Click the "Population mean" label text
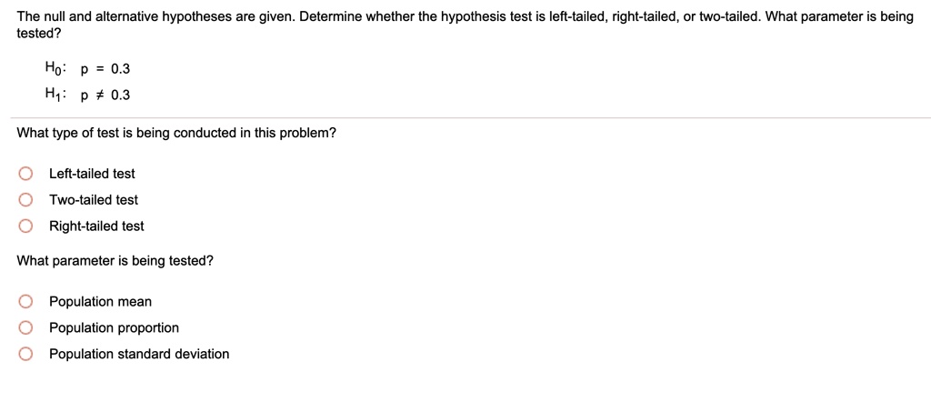Screen dimensions: 931x412 point(100,302)
